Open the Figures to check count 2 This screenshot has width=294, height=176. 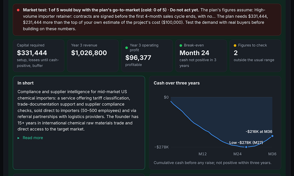click(x=236, y=53)
